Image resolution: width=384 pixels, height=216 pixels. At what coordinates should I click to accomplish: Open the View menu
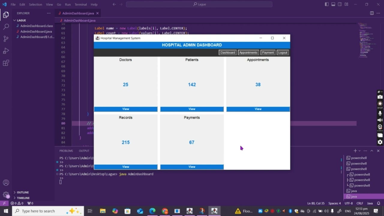[49, 4]
